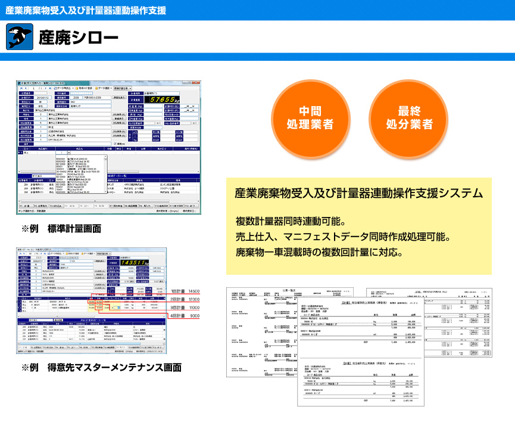Image resolution: width=515 pixels, height=425 pixels.
Task: Click the header text 産業廃棄物受入及び計量器連動操作支援
Action: pyautogui.click(x=86, y=10)
